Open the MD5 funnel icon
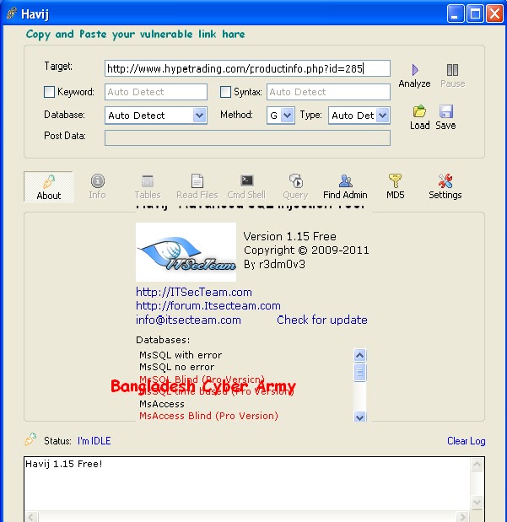The width and height of the screenshot is (507, 522). 395,180
